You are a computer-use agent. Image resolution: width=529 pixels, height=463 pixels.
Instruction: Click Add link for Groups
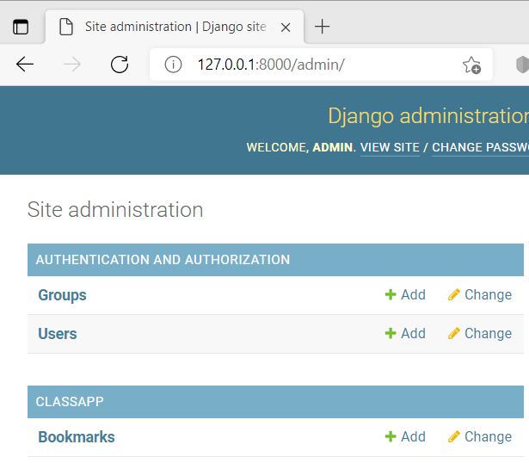tap(413, 294)
